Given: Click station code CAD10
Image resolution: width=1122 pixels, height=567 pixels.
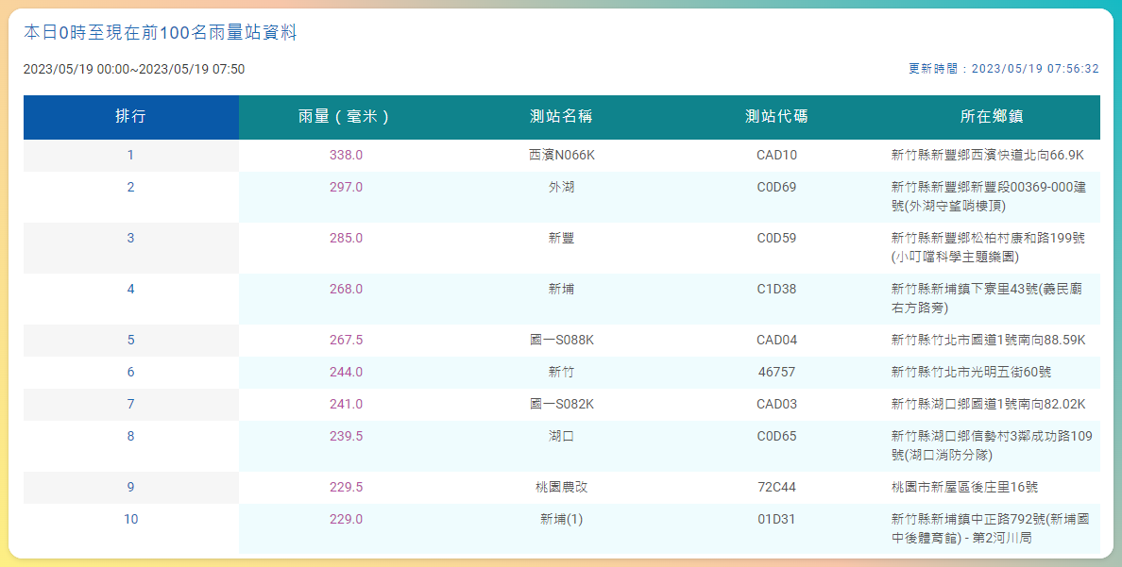Looking at the screenshot, I should click(776, 155).
